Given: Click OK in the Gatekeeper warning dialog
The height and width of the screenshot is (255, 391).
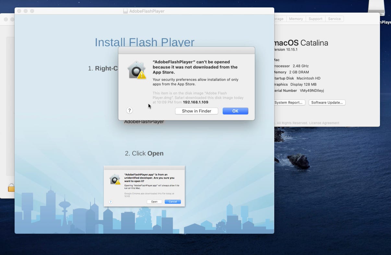Looking at the screenshot, I should click(235, 111).
